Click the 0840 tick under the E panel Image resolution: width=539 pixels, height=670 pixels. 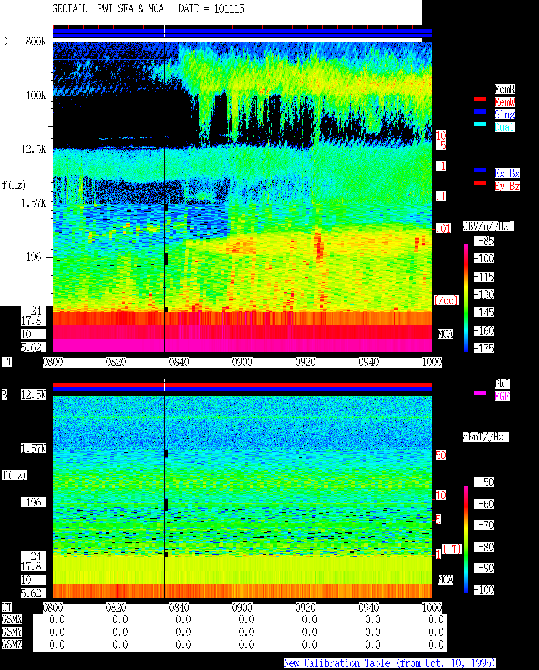tap(179, 362)
